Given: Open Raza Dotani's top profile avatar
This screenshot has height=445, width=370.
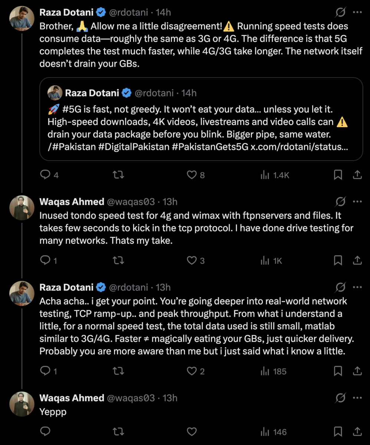Looking at the screenshot, I should point(21,18).
